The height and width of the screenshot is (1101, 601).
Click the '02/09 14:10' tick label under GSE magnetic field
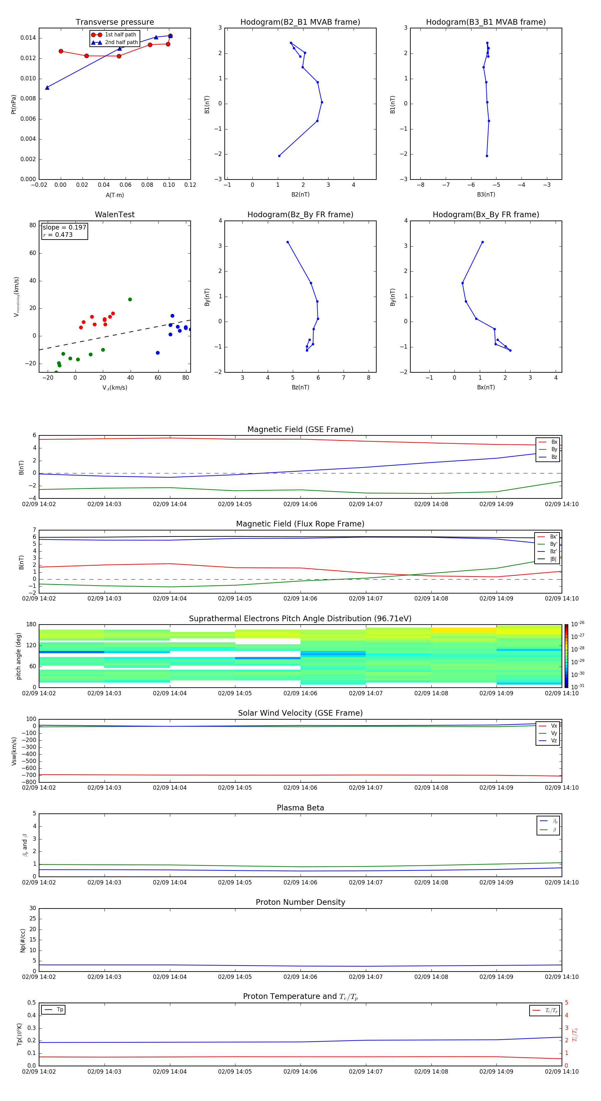click(562, 504)
